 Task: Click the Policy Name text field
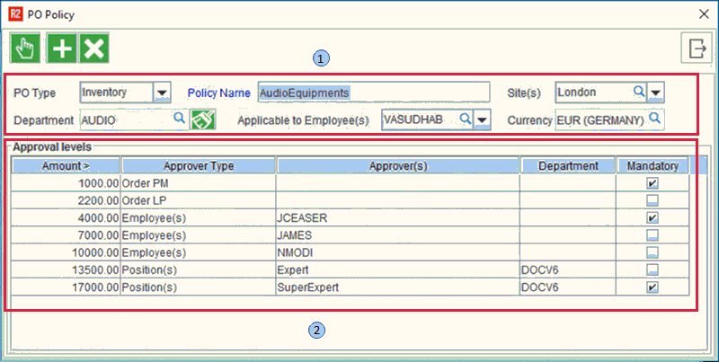tap(373, 92)
